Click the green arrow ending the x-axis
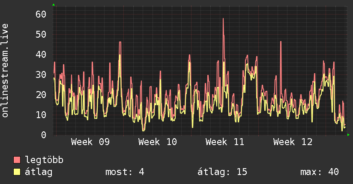The height and width of the screenshot is (184, 353). (348, 135)
